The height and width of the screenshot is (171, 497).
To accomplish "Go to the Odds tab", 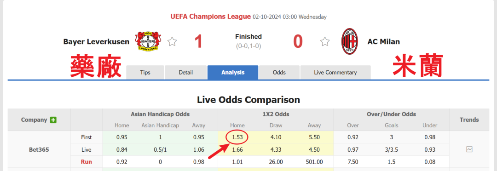I will click(279, 72).
